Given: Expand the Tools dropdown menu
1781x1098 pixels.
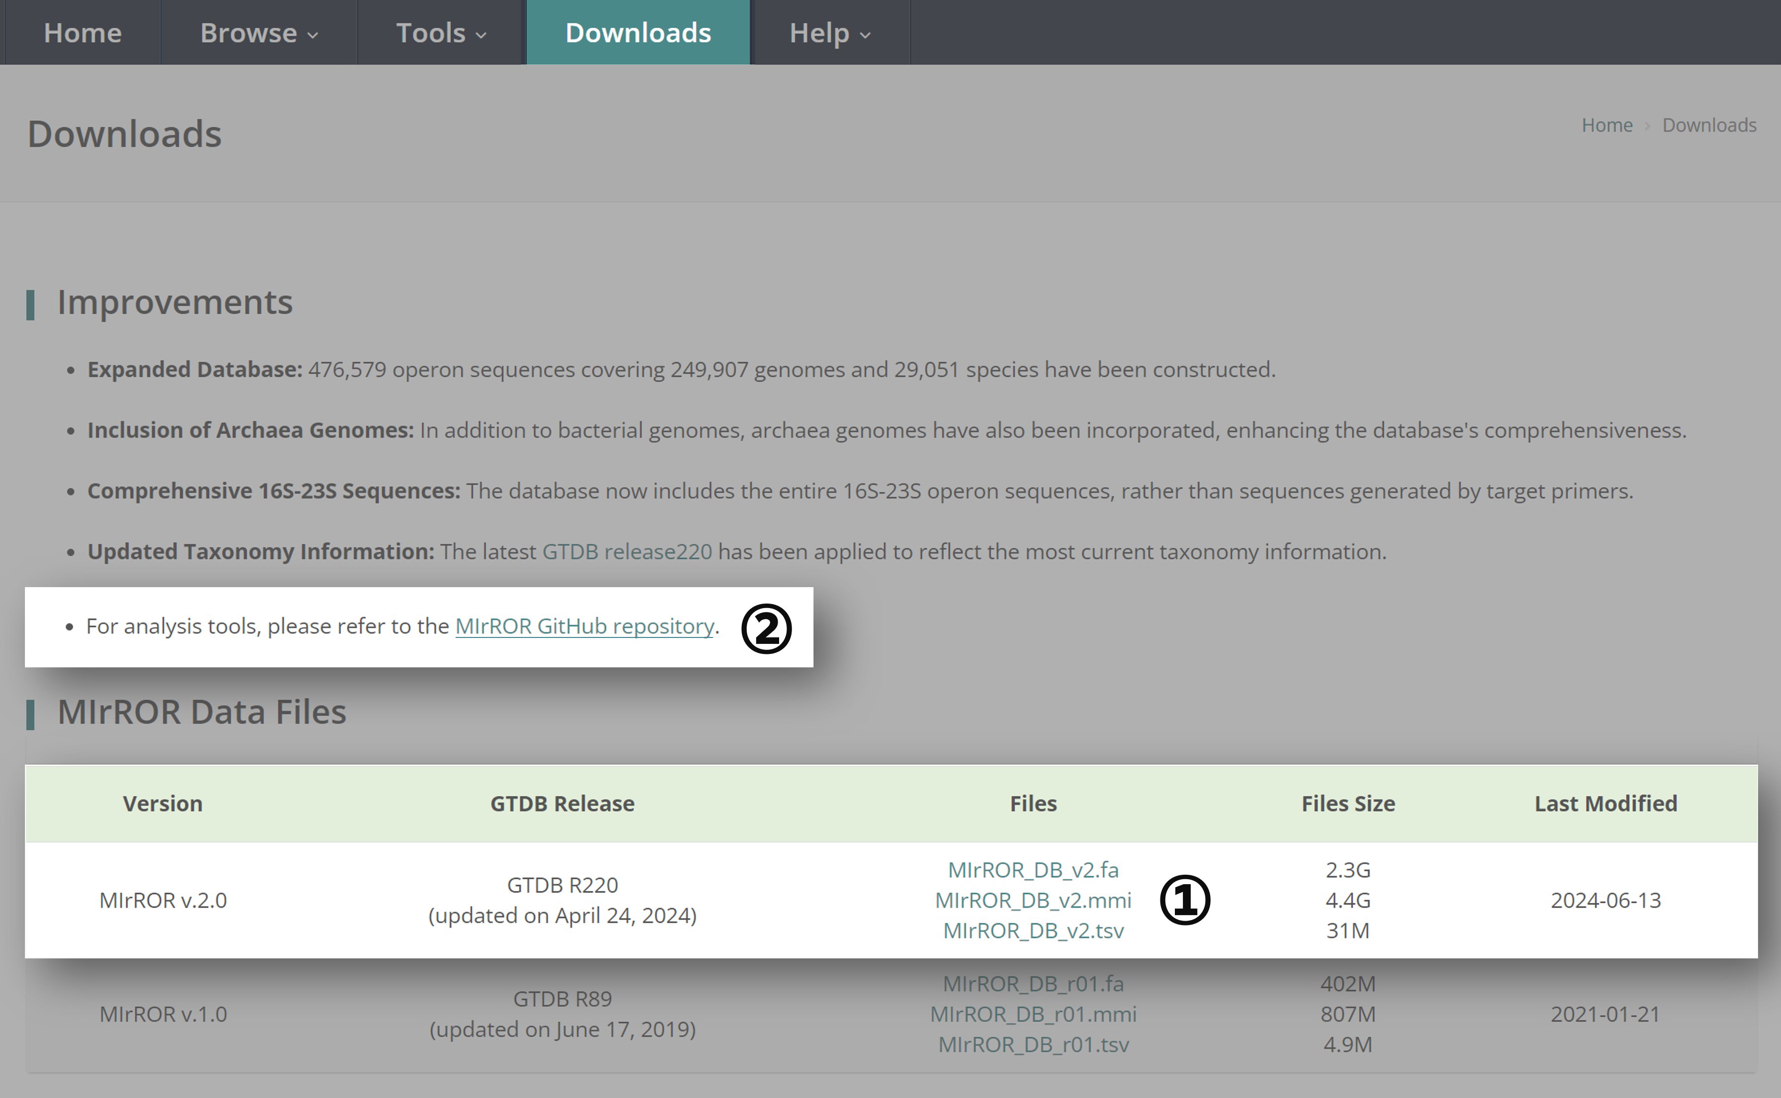Looking at the screenshot, I should coord(440,33).
